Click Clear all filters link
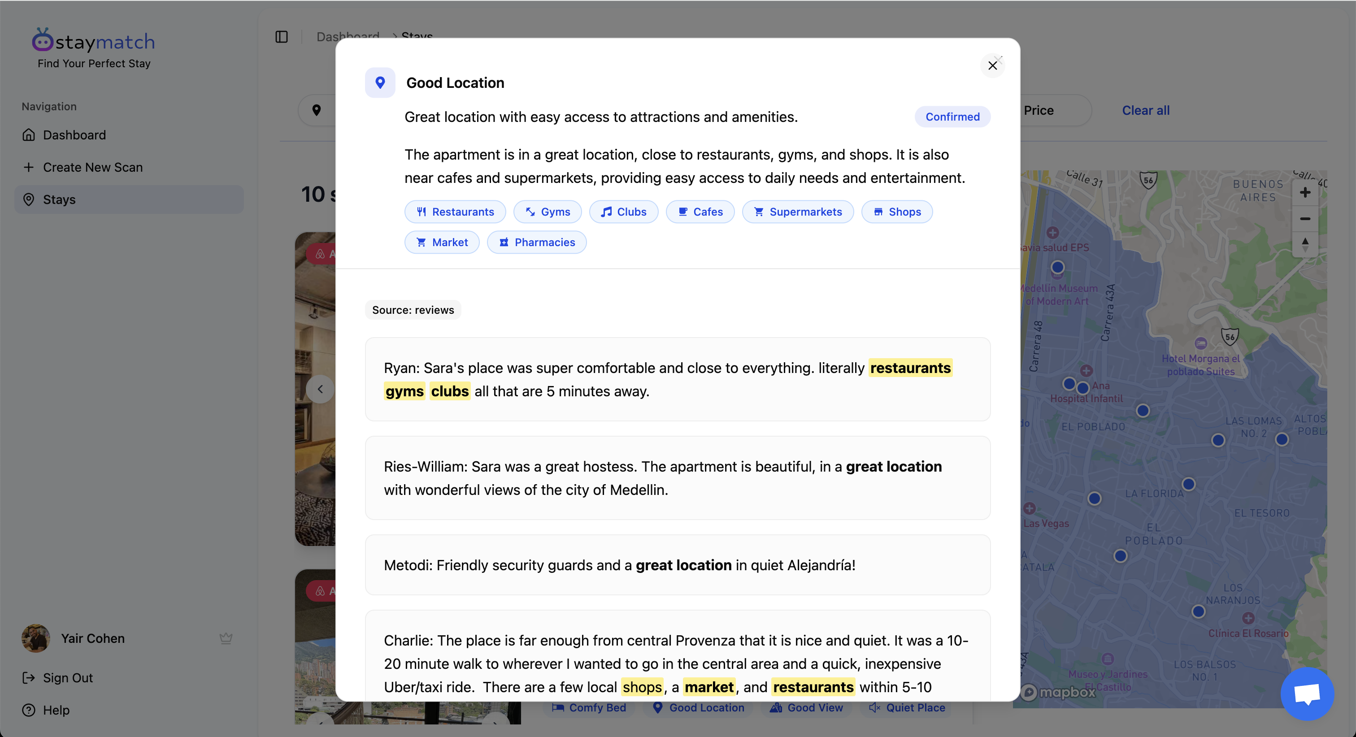This screenshot has height=737, width=1356. tap(1145, 110)
